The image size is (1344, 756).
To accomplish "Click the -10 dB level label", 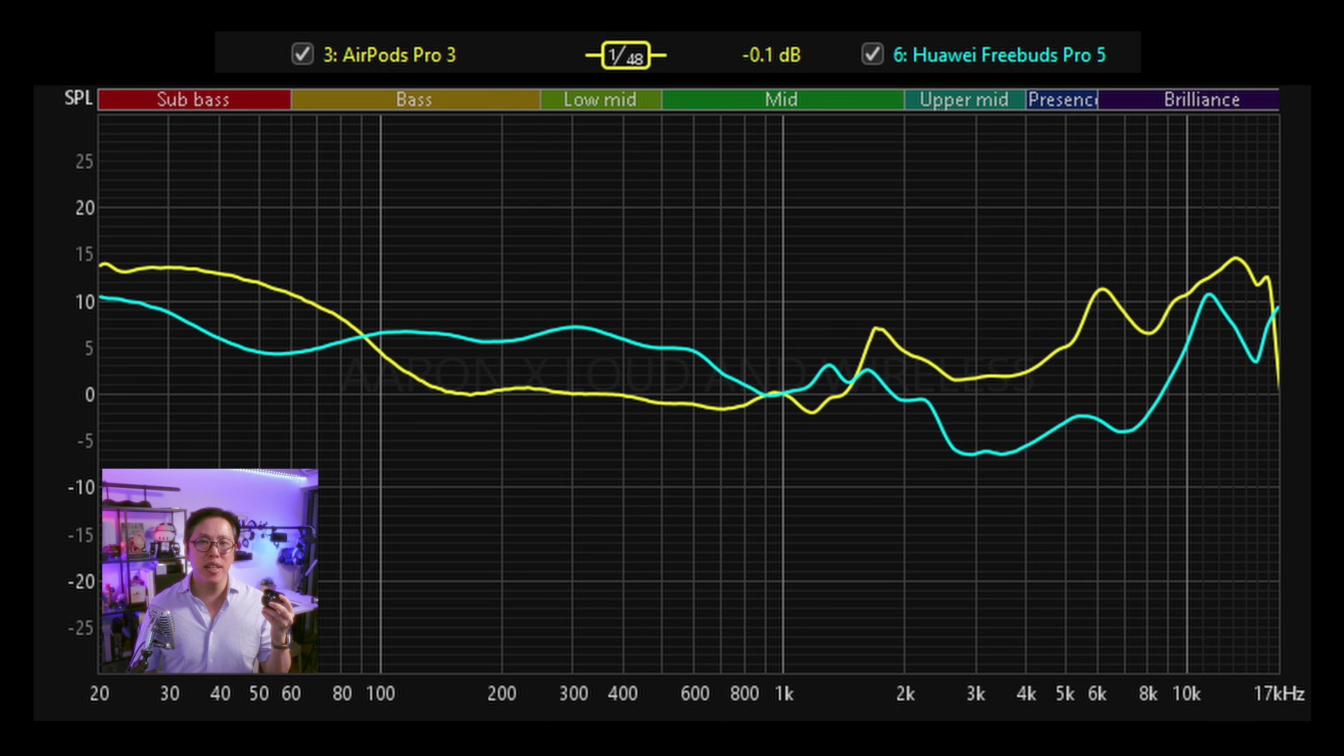I will click(81, 487).
